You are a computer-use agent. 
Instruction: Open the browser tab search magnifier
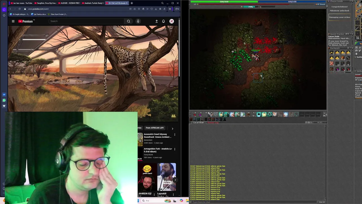(162, 3)
